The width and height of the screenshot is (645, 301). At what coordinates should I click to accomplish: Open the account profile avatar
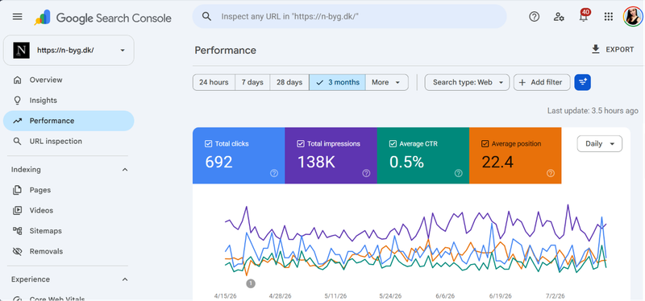[x=633, y=17]
